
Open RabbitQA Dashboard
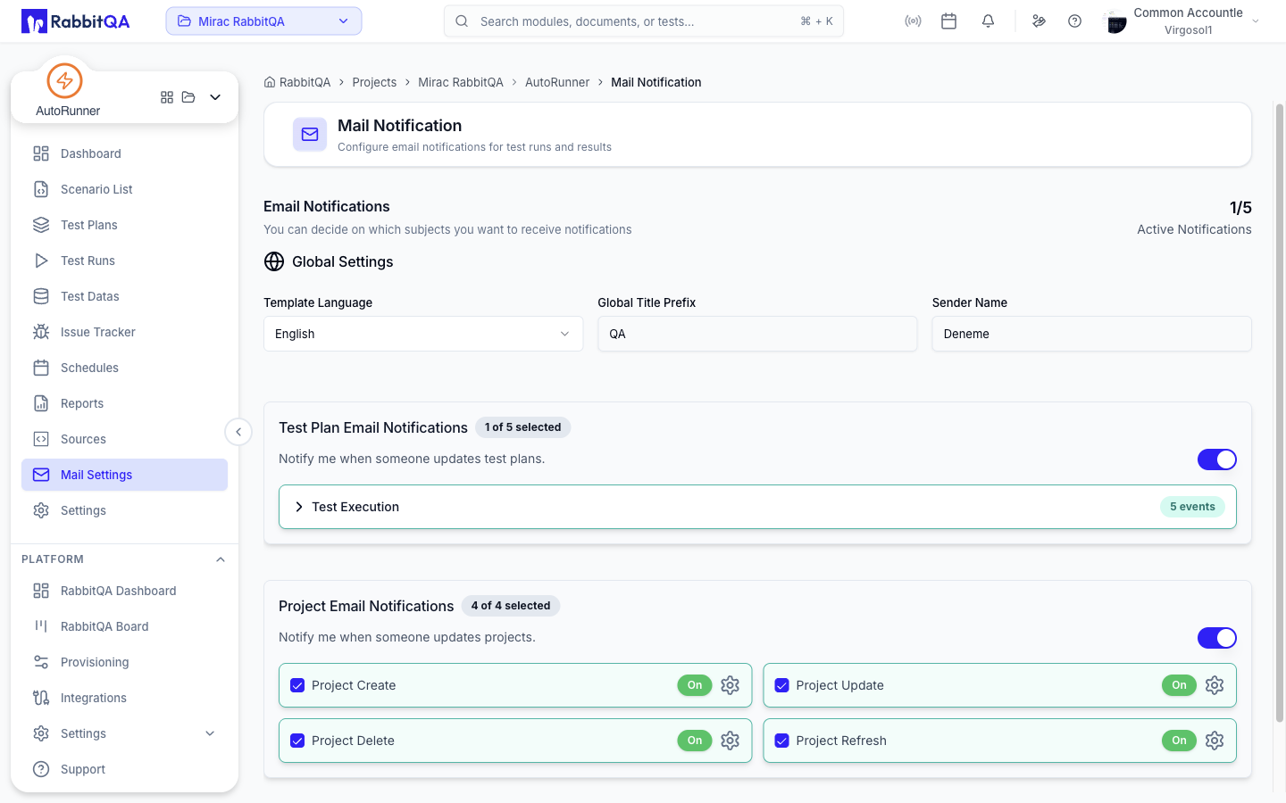pos(124,591)
